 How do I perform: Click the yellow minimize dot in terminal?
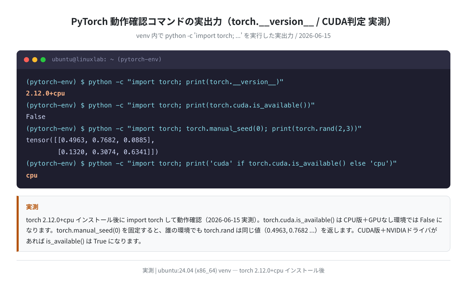(x=35, y=60)
